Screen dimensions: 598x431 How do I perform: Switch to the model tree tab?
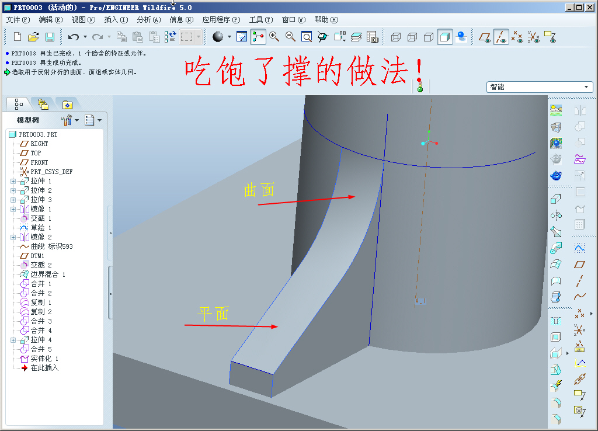(x=19, y=104)
